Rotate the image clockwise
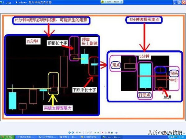This screenshot has width=186, height=139. (x=95, y=132)
